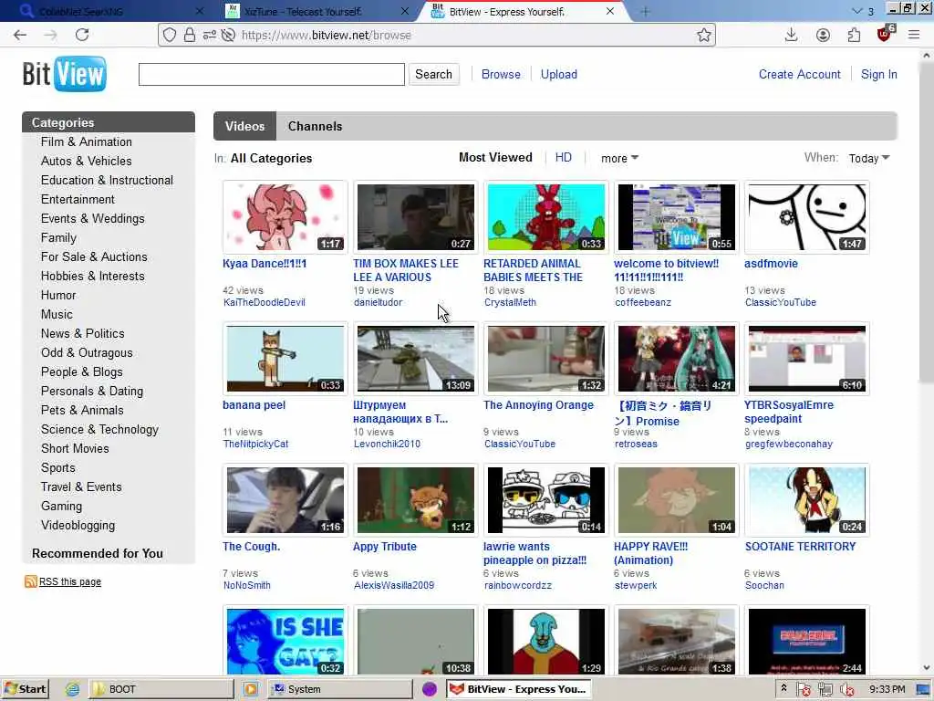Image resolution: width=934 pixels, height=701 pixels.
Task: Go back with the browser back arrow
Action: point(20,36)
